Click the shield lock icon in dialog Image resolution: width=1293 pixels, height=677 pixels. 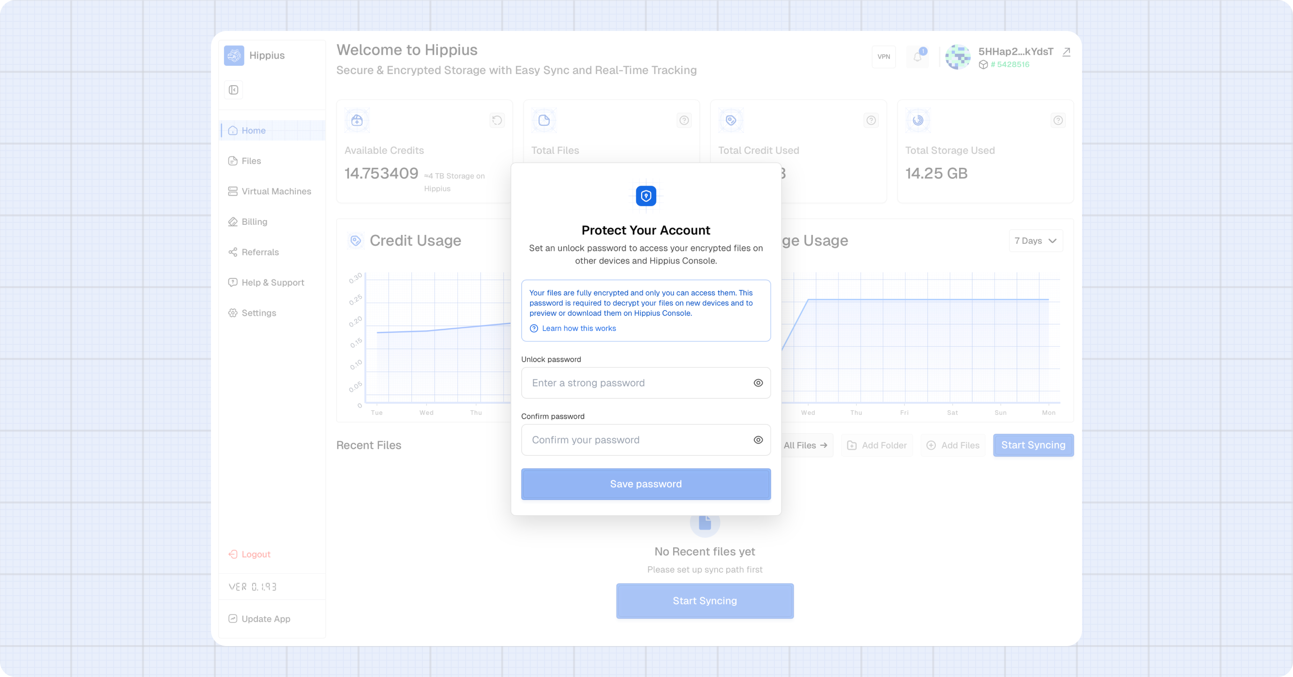pyautogui.click(x=646, y=196)
